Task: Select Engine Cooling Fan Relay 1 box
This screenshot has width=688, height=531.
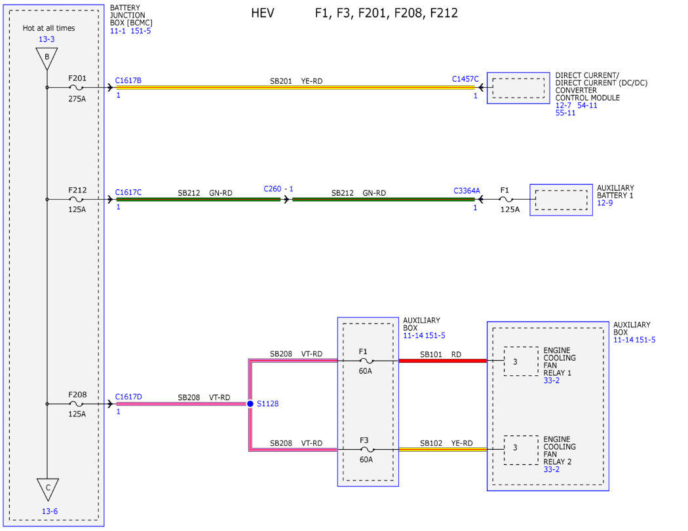Action: point(521,361)
